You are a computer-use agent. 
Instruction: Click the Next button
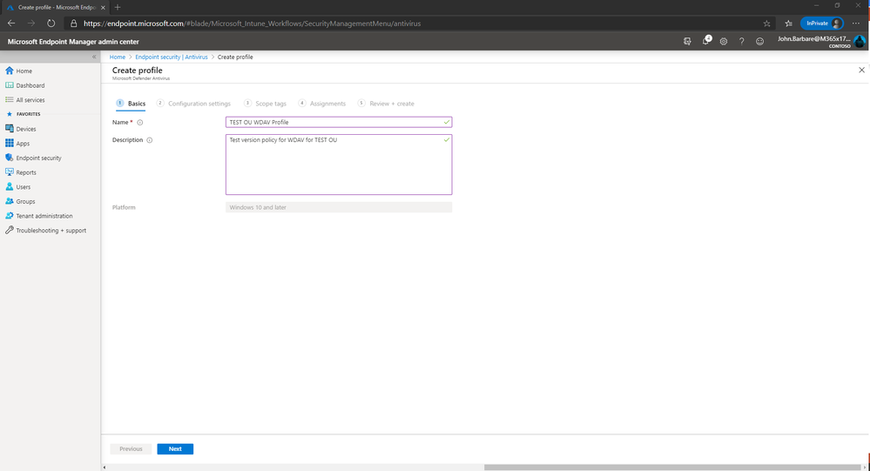click(175, 449)
